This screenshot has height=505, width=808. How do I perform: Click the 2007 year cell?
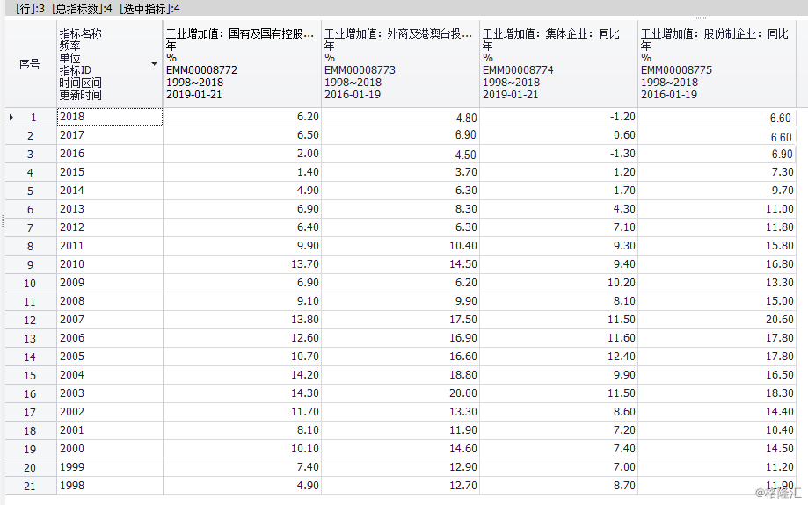point(109,320)
